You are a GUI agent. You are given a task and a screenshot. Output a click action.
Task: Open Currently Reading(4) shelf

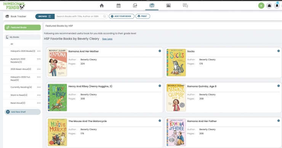coord(21,87)
